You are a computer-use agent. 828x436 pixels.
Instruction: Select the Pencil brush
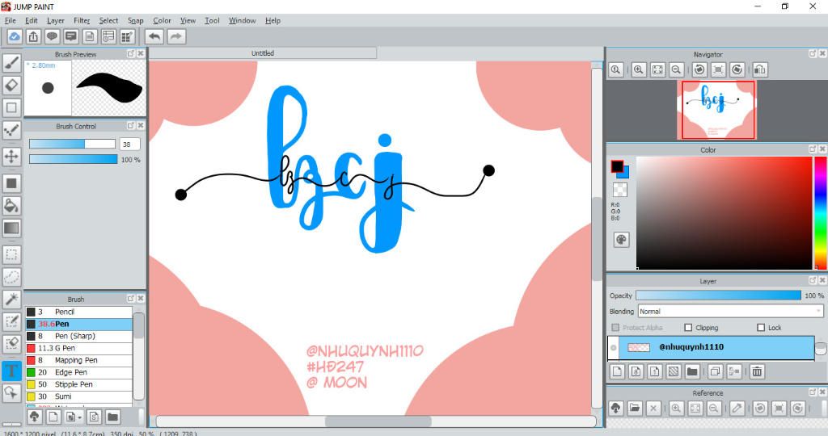point(79,312)
